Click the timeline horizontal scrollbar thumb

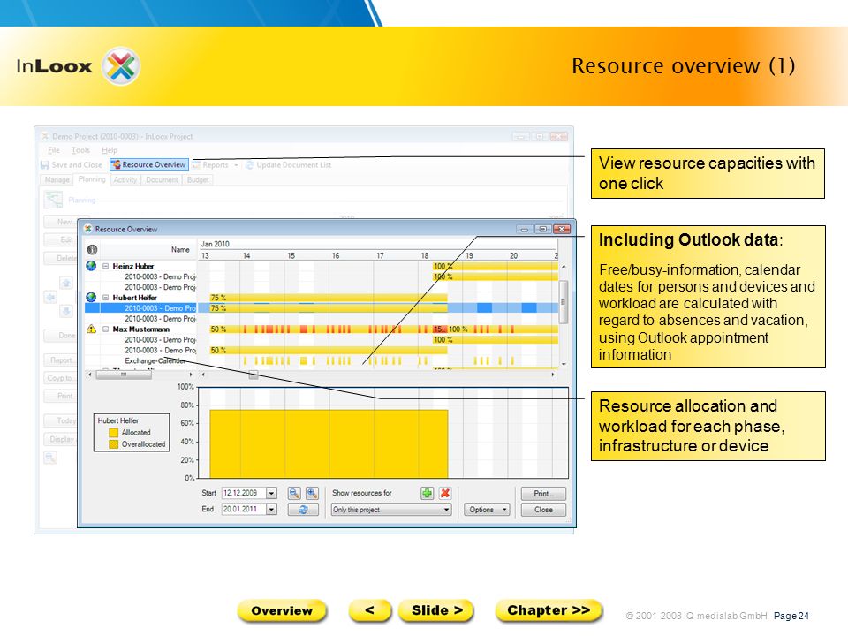tap(254, 375)
